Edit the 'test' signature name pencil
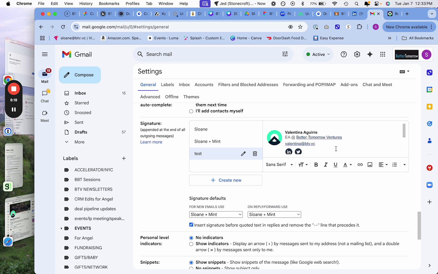This screenshot has height=274, width=438. coord(243,153)
